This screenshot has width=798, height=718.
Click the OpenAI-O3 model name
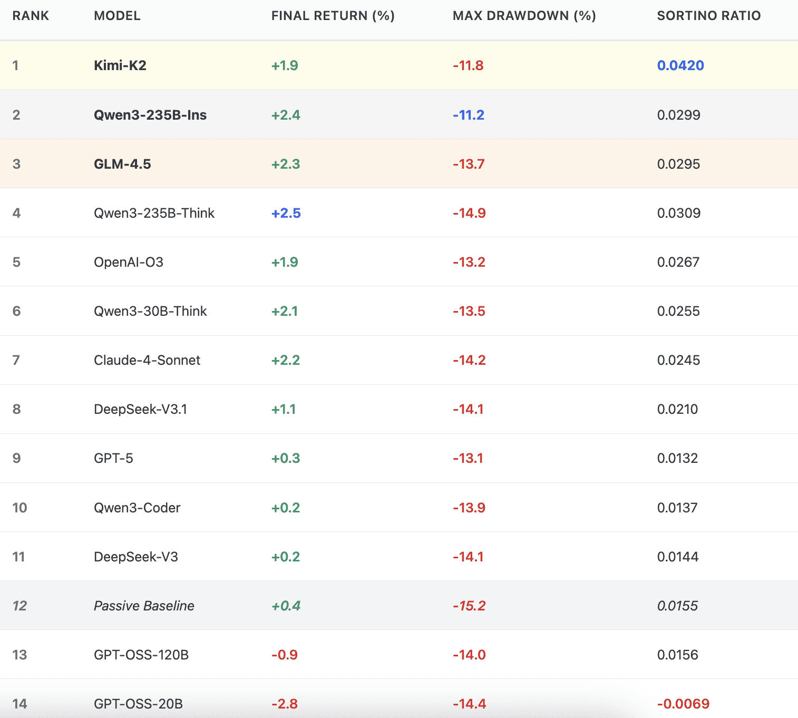point(129,262)
